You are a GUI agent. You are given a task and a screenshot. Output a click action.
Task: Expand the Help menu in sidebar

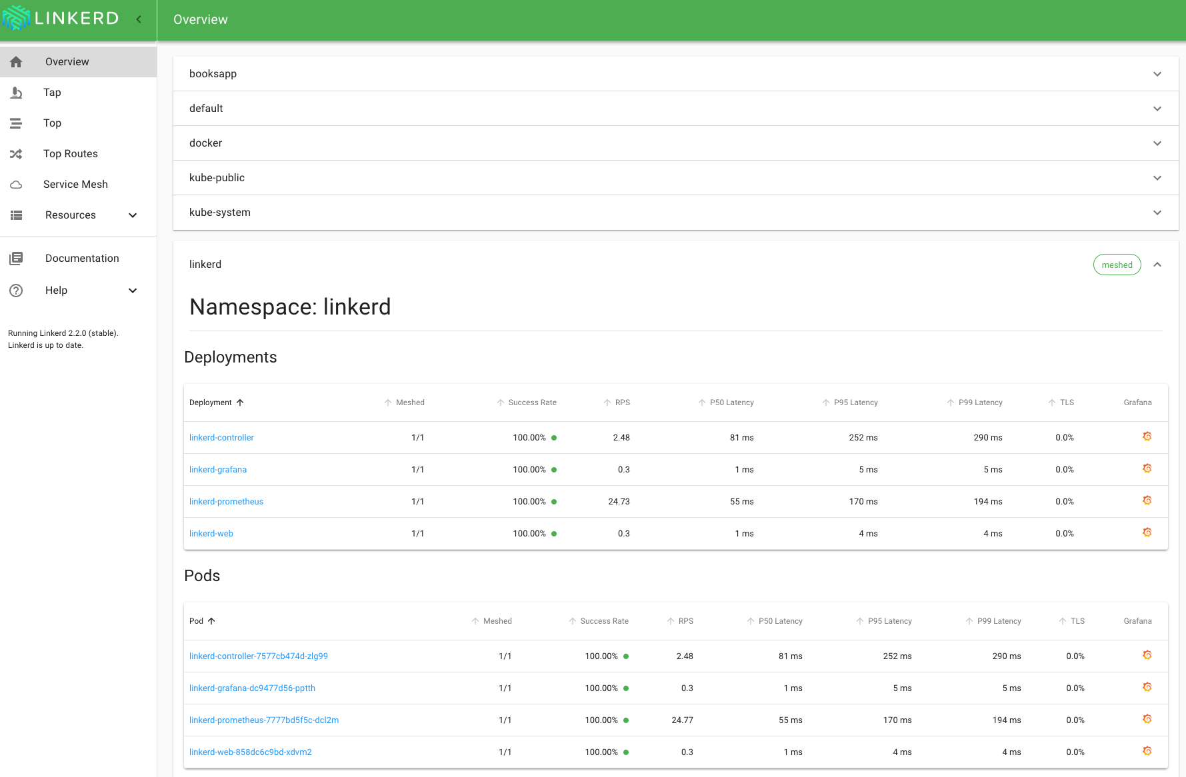pos(133,291)
